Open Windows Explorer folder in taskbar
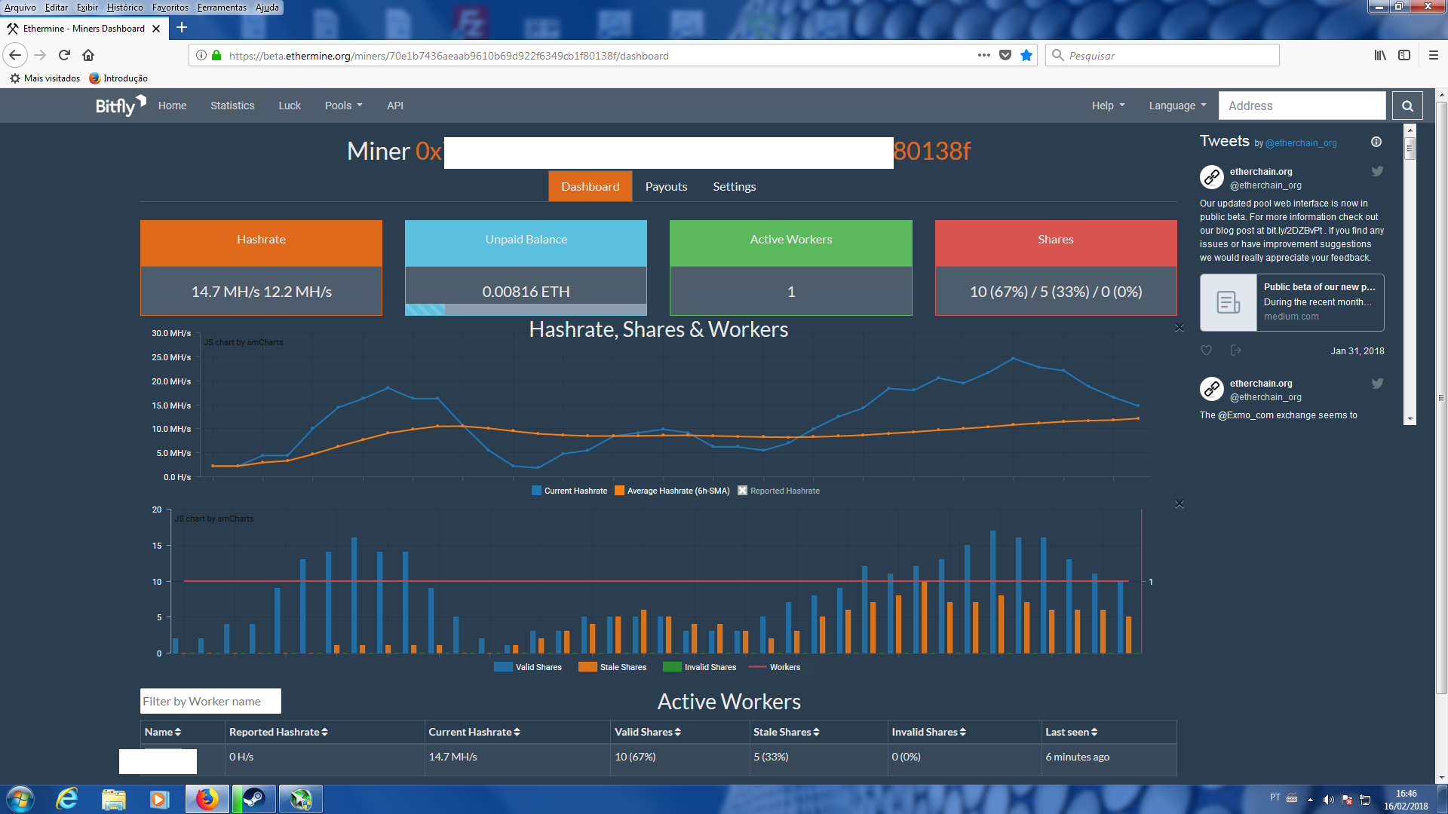The image size is (1448, 814). (x=113, y=799)
